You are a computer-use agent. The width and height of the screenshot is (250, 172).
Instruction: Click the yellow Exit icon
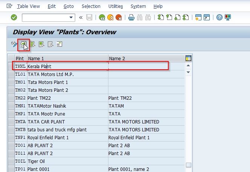[110, 17]
